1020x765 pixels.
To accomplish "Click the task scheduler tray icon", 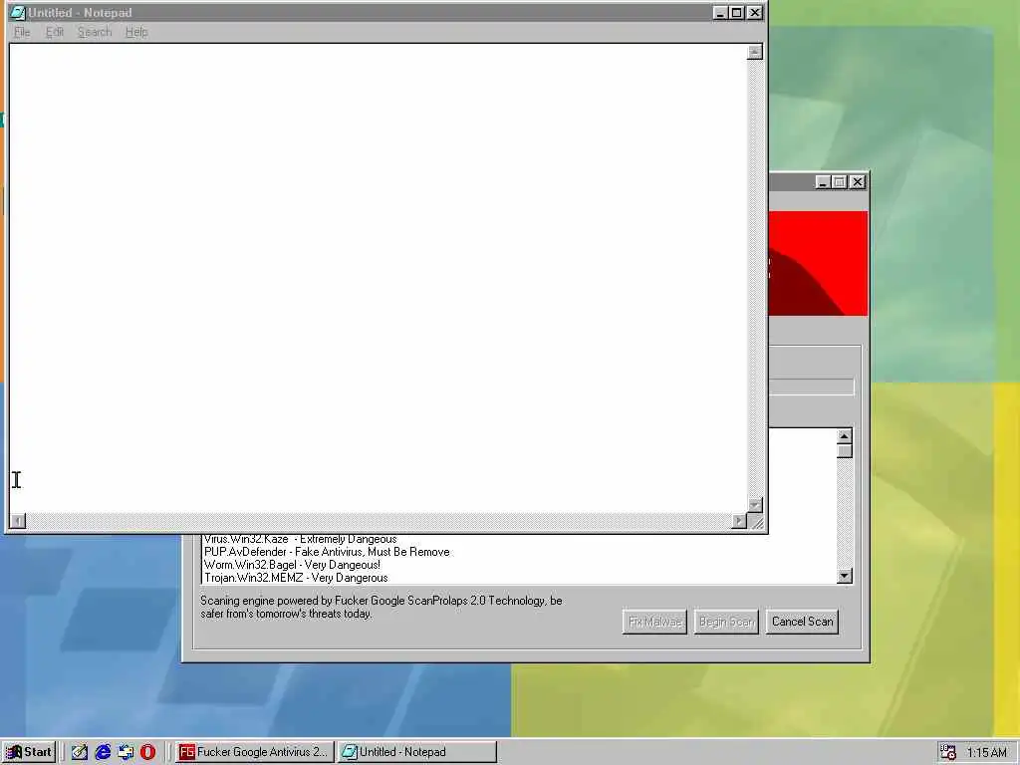I will [948, 752].
